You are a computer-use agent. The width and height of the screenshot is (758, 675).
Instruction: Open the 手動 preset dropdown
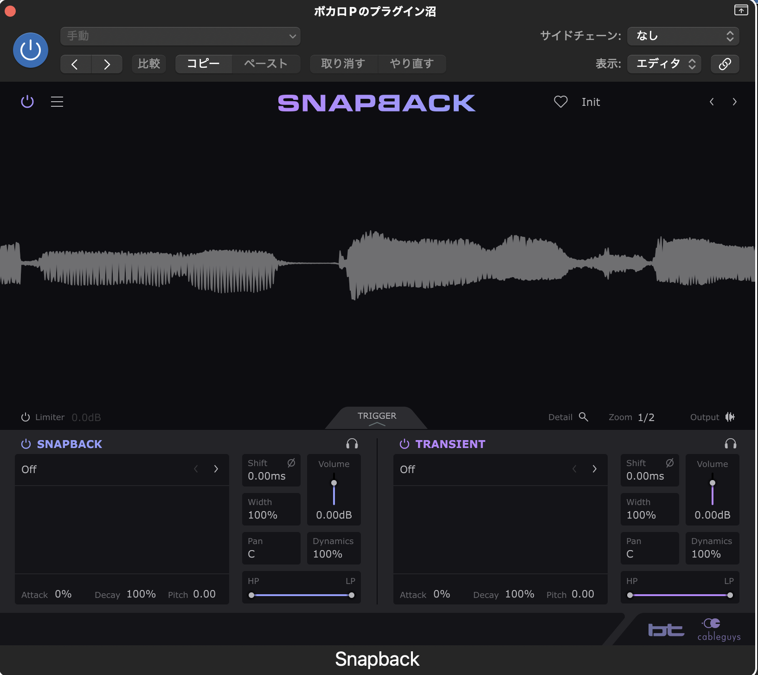[x=180, y=36]
